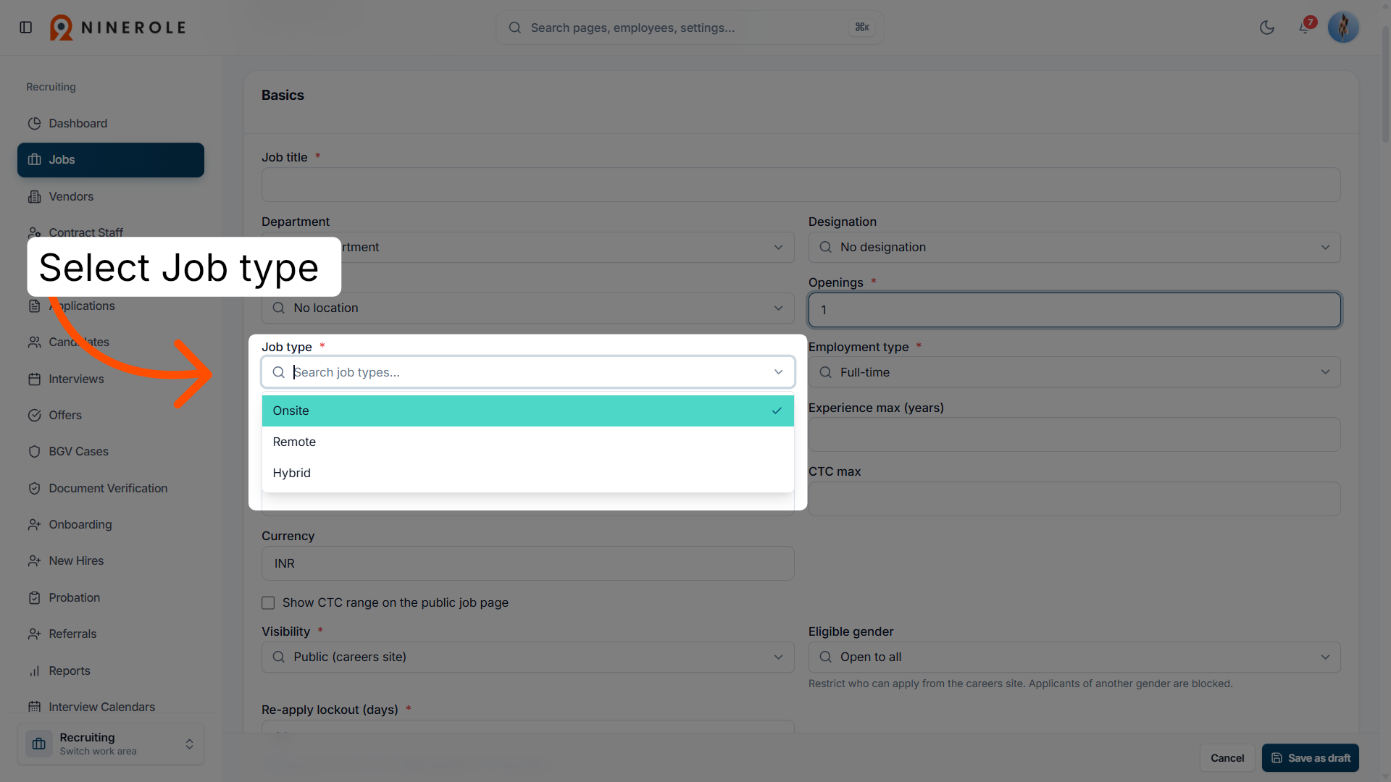This screenshot has width=1391, height=782.
Task: Click the Reports bar-chart icon
Action: (x=34, y=671)
